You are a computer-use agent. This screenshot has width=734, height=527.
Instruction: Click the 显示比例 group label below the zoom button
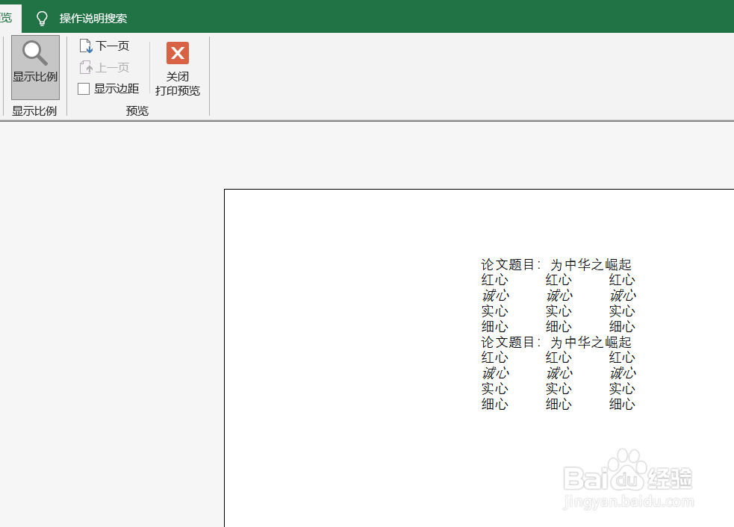(34, 110)
